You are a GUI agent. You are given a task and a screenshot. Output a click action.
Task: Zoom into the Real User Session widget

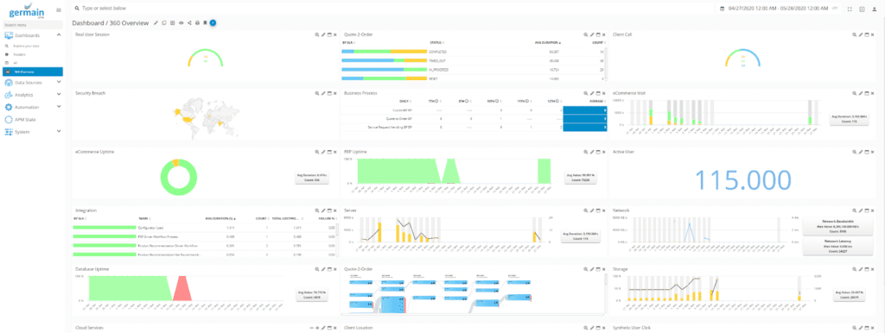[317, 35]
